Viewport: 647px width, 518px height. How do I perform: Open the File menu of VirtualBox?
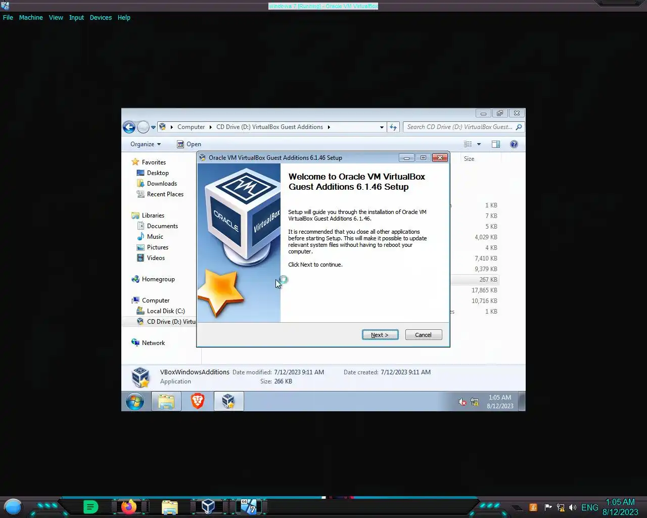point(8,17)
